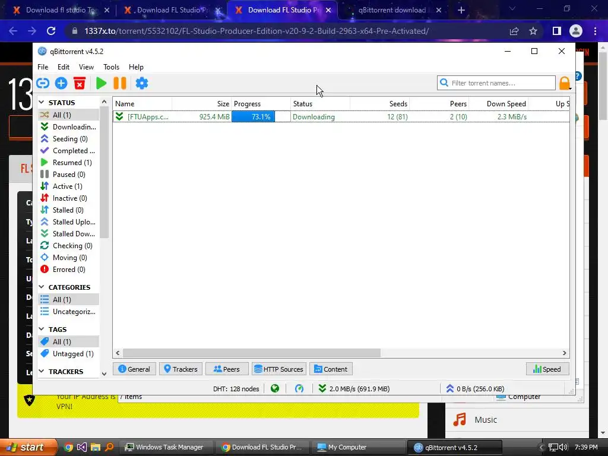Select Moving (0) filter
Image resolution: width=608 pixels, height=456 pixels.
click(x=69, y=258)
